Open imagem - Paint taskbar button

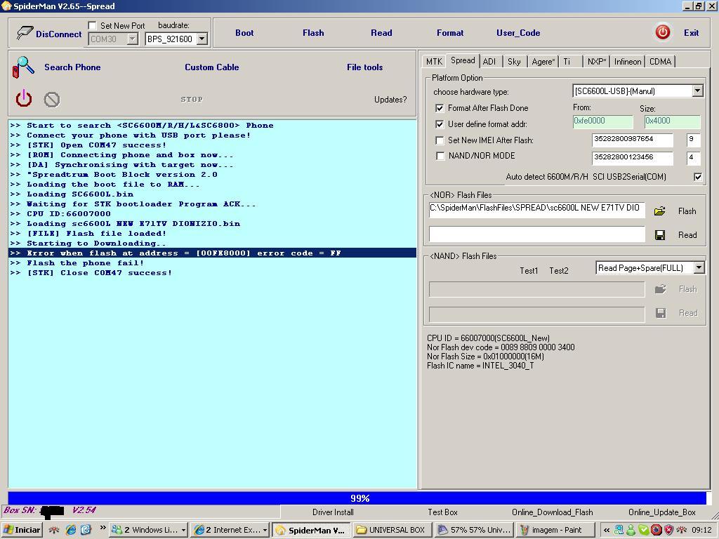[556, 530]
